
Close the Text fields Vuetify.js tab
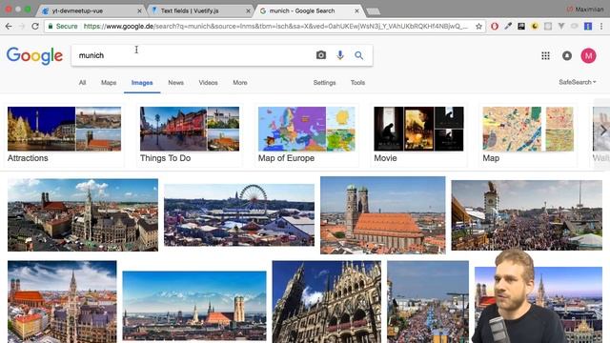[x=248, y=10]
